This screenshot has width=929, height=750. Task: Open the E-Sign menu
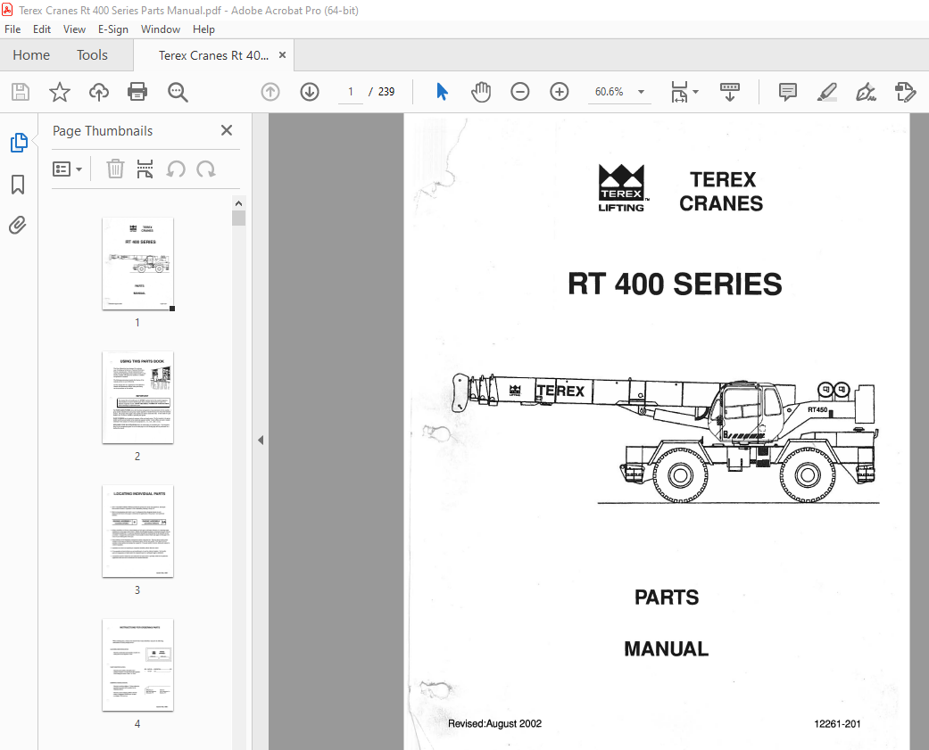coord(112,29)
